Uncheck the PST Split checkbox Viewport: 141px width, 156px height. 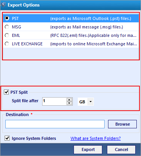[6, 92]
